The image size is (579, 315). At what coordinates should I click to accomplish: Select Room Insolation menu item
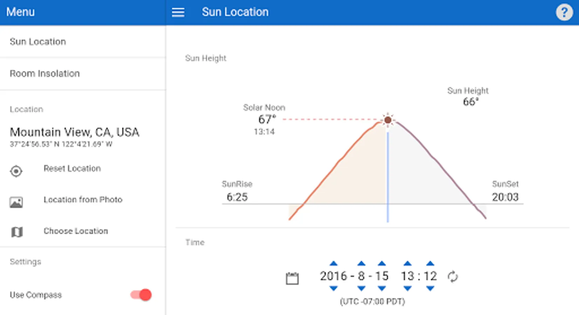point(45,73)
